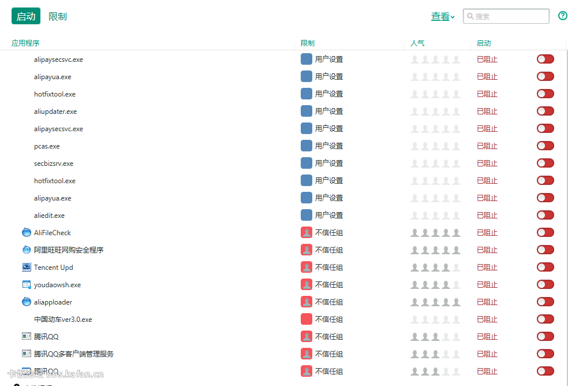Sort by the 人气 column header

coord(417,43)
